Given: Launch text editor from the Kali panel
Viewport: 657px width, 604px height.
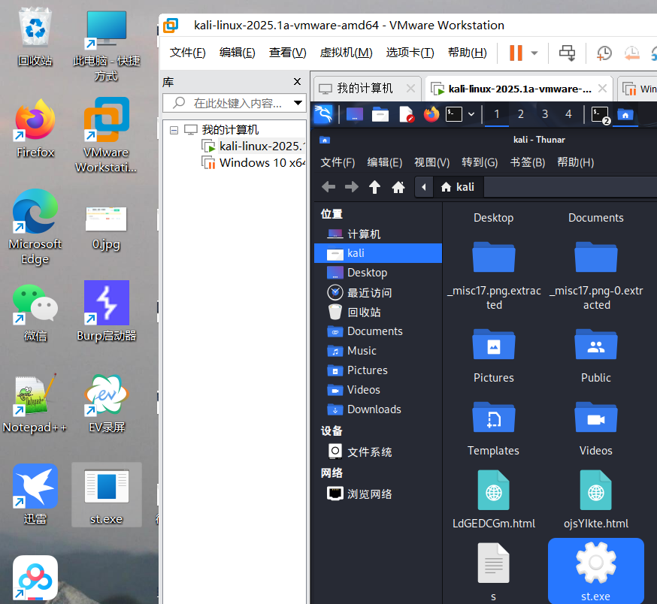Looking at the screenshot, I should tap(406, 114).
